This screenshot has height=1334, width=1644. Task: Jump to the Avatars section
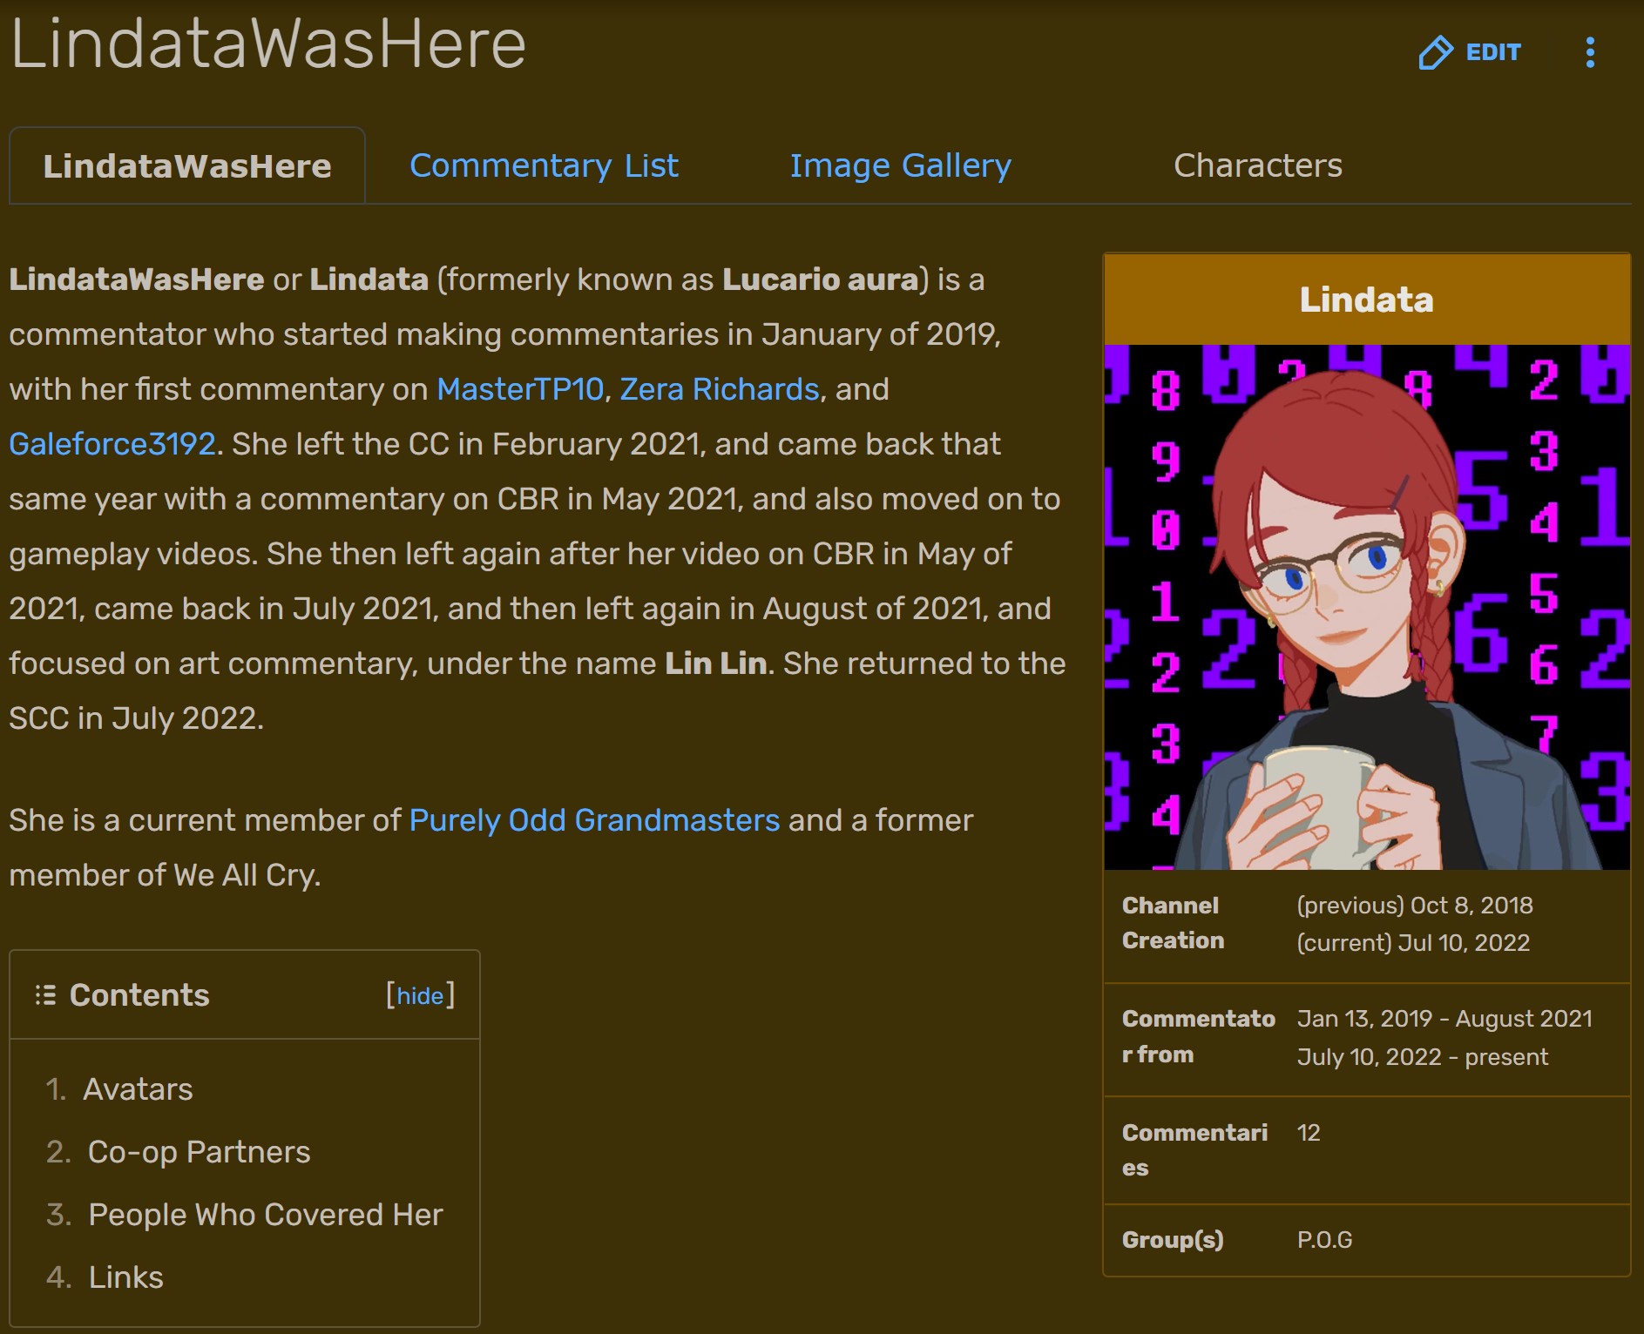pyautogui.click(x=138, y=1089)
